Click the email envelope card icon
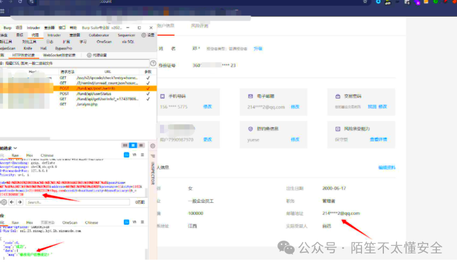The height and width of the screenshot is (266, 457). [x=250, y=96]
